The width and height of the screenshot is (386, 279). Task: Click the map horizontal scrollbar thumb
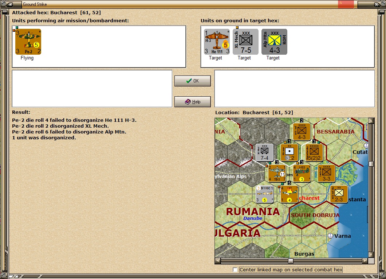click(291, 261)
